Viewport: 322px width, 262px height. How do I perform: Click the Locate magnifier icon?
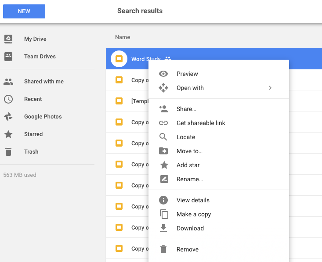[163, 137]
